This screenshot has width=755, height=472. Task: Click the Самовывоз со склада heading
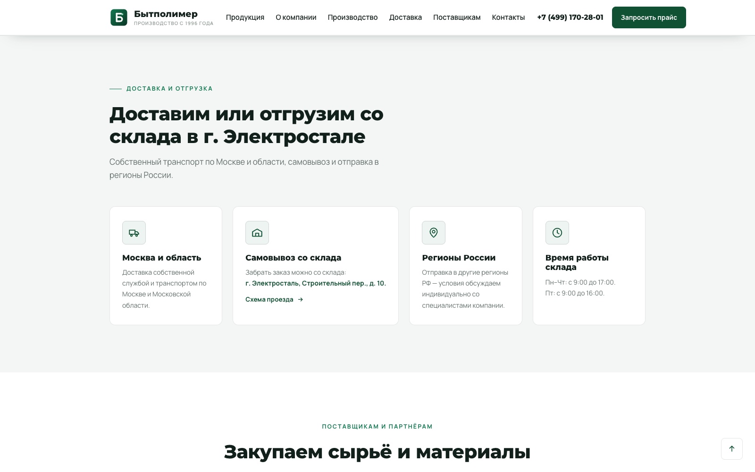[x=293, y=258]
